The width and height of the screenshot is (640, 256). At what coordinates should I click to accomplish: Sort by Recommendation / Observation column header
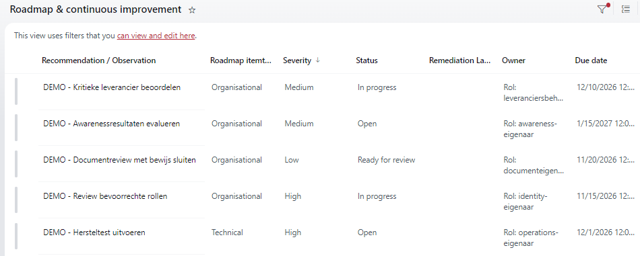[x=99, y=60]
